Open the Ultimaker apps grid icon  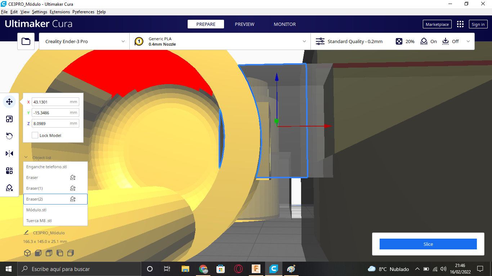click(460, 24)
